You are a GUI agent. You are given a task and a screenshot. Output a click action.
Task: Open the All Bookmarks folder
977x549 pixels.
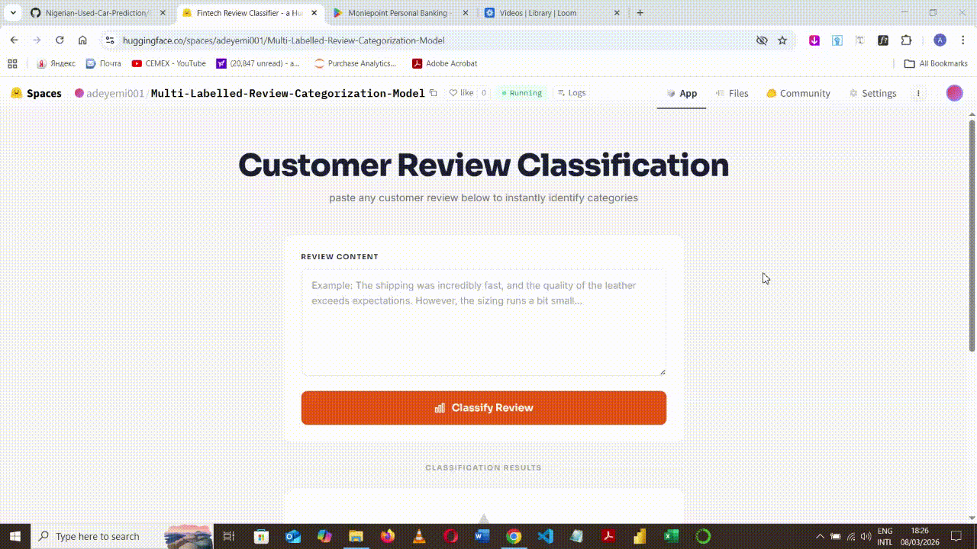click(936, 63)
